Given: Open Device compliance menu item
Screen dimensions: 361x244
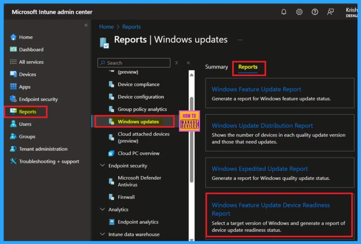Looking at the screenshot, I should (x=139, y=85).
